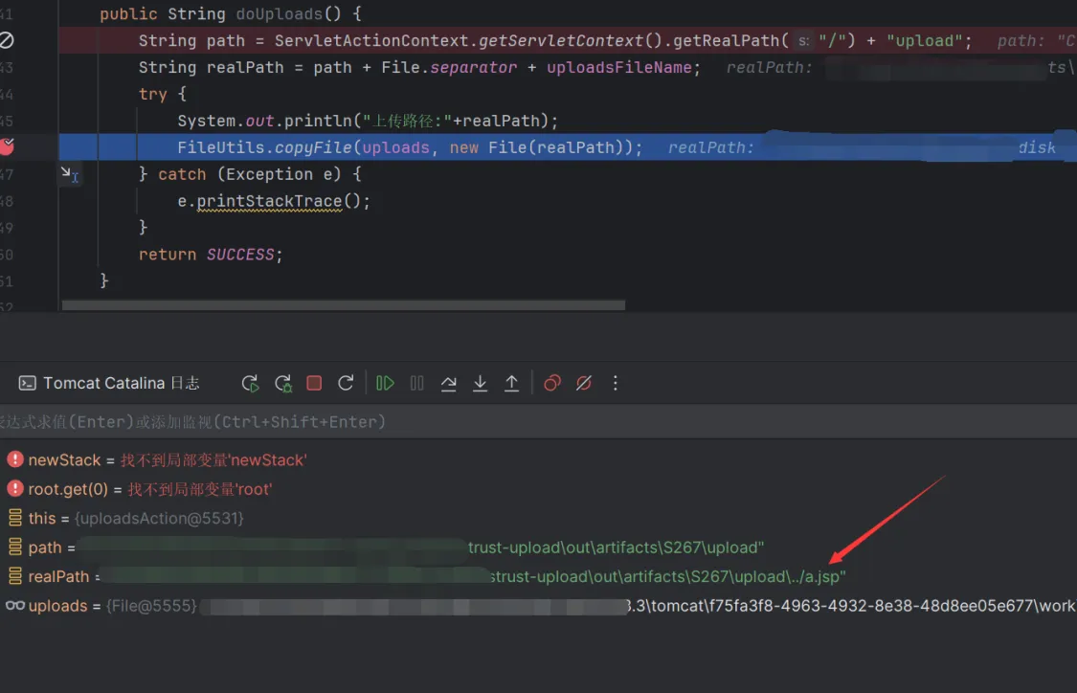Viewport: 1077px width, 693px height.
Task: Expand the uploads File@5555 watch entry
Action: point(15,606)
